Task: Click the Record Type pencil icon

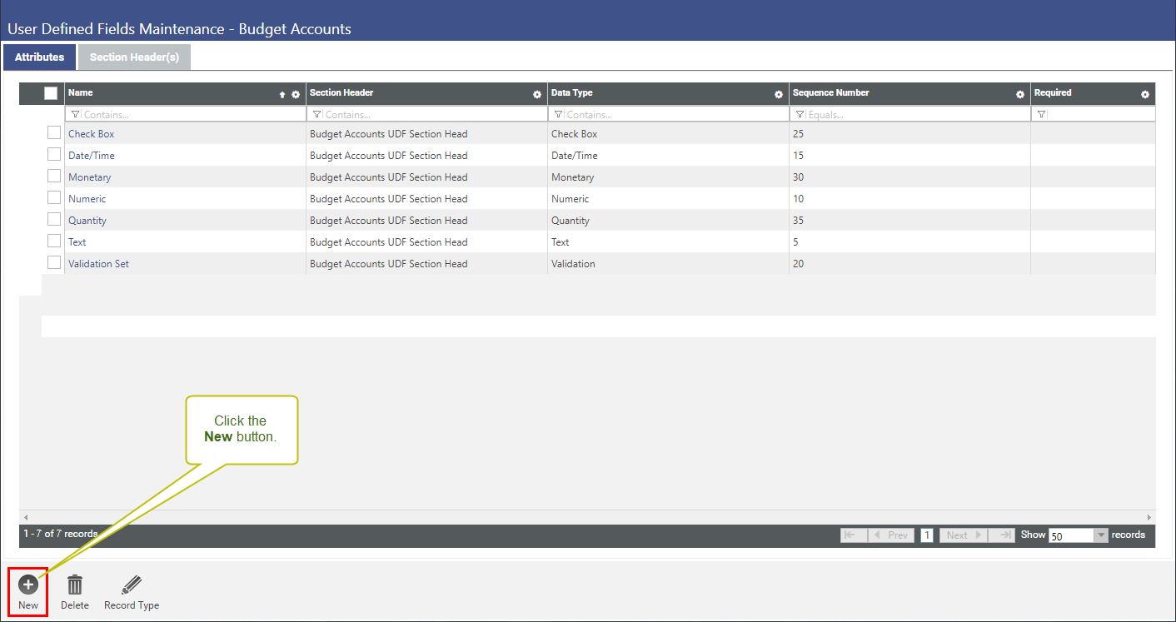Action: coord(132,585)
